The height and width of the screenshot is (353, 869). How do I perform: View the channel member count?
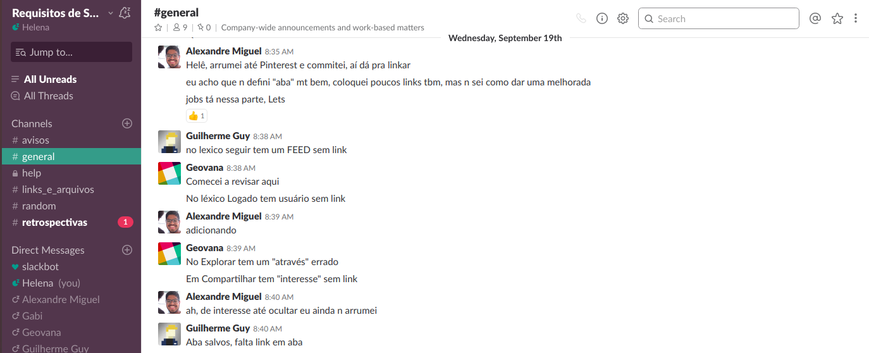(180, 27)
